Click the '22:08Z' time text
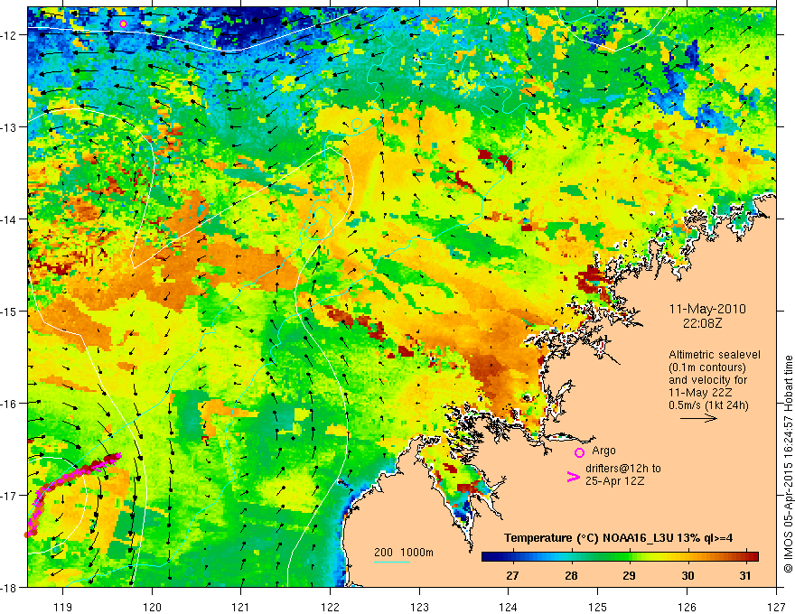This screenshot has width=795, height=614. tap(702, 323)
